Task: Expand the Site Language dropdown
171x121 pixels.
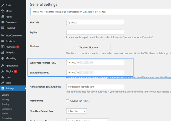Action: [x=87, y=120]
